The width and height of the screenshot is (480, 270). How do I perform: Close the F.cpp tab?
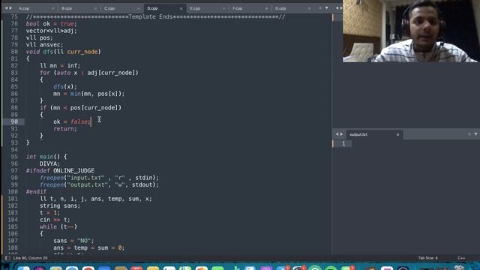coord(266,8)
